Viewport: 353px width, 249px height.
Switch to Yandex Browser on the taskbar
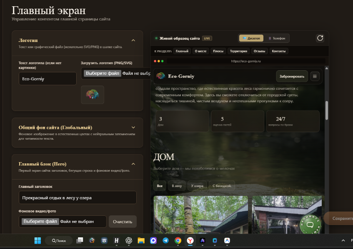click(190, 240)
